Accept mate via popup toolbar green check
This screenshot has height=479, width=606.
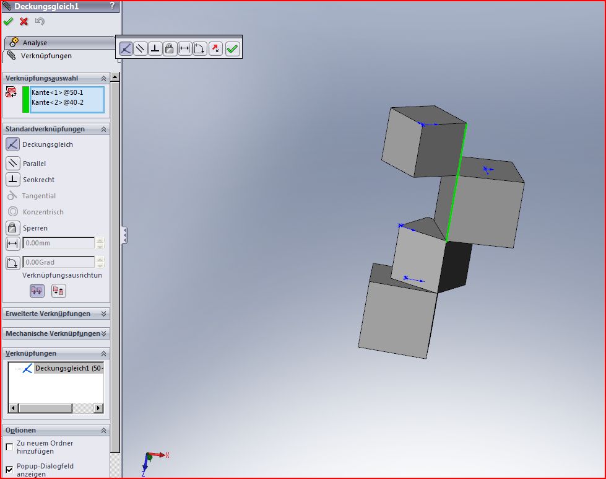tap(232, 49)
